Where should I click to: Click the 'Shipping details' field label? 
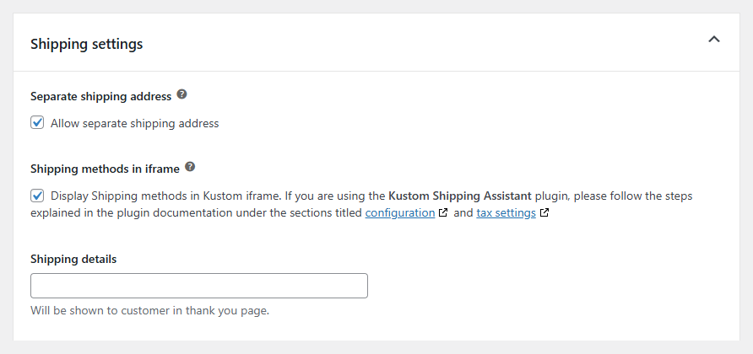[73, 259]
